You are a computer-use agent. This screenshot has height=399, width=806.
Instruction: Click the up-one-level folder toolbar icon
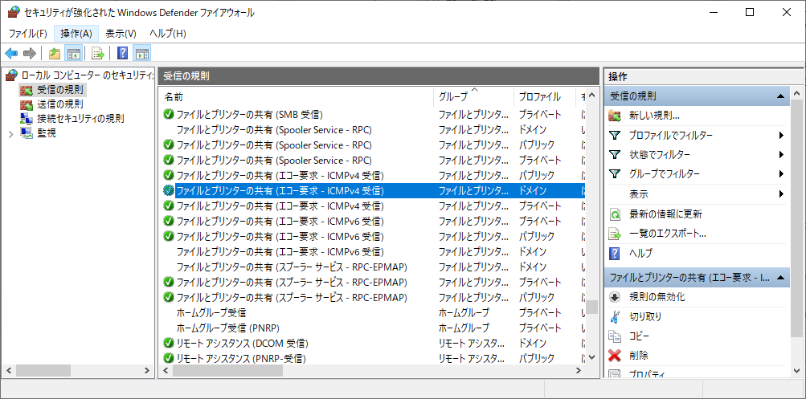point(55,53)
